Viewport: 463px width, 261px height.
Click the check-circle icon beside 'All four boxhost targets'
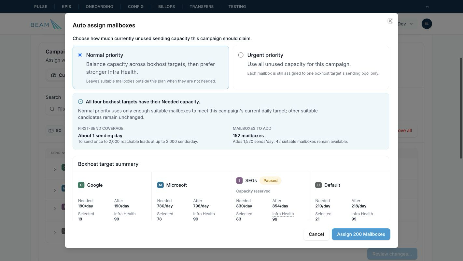point(80,102)
